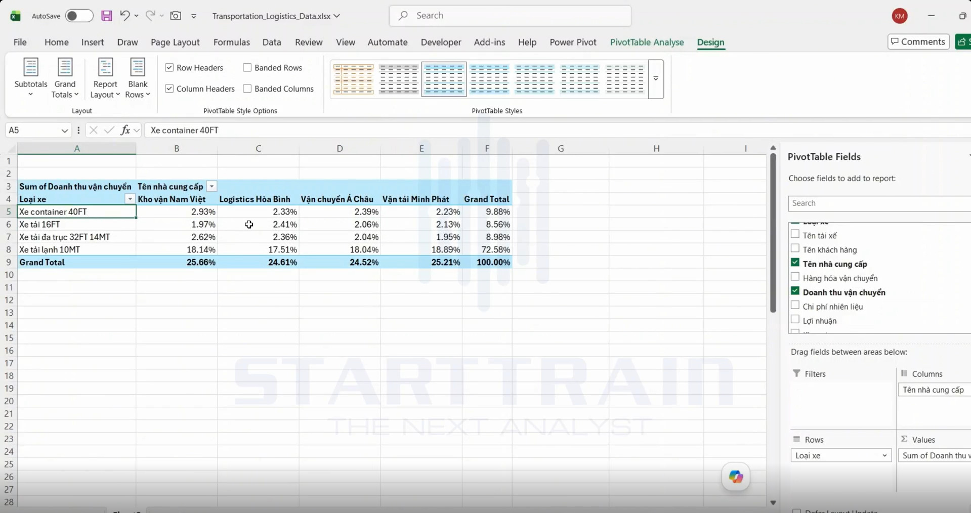Expand the formula bar function dropdown
The image size is (971, 513).
[137, 131]
